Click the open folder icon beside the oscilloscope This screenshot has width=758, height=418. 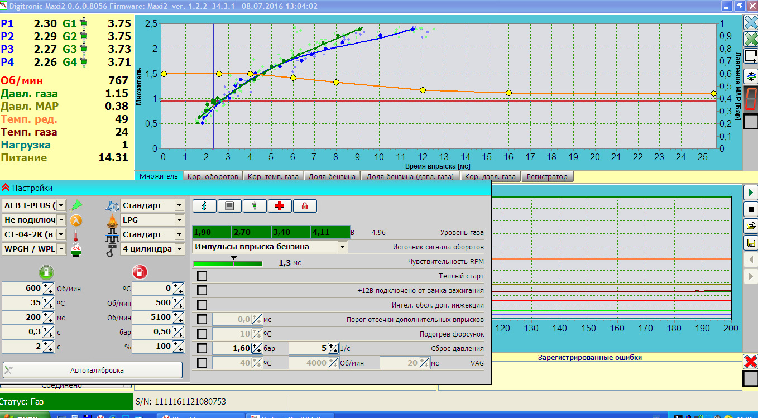751,226
